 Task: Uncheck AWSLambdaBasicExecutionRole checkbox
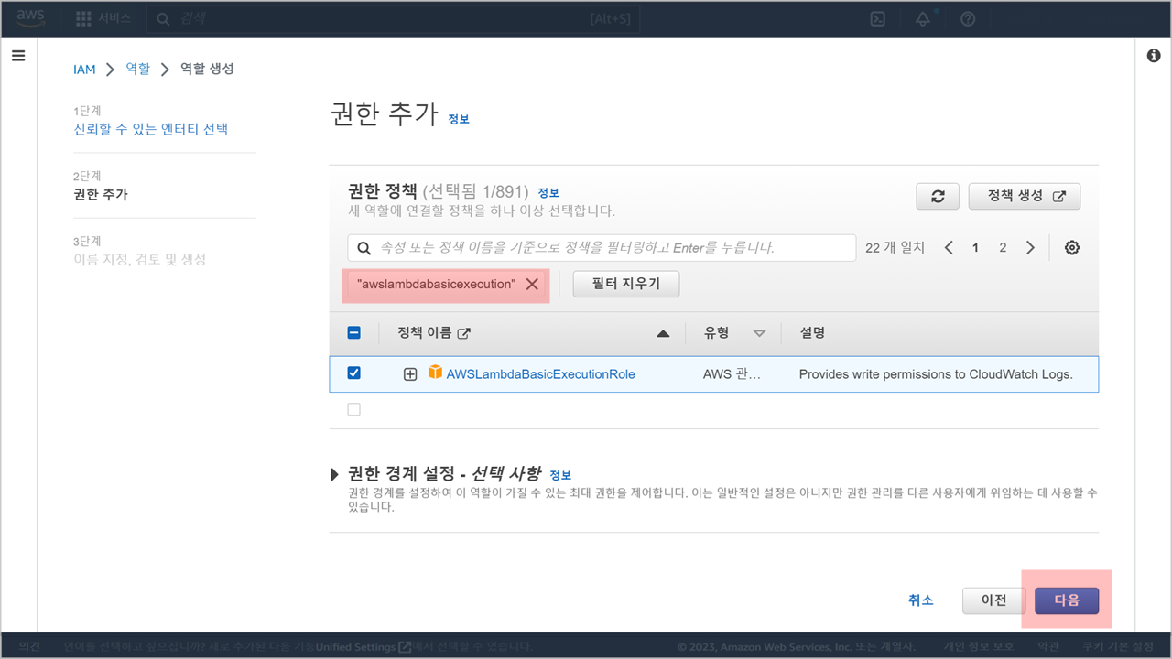354,373
